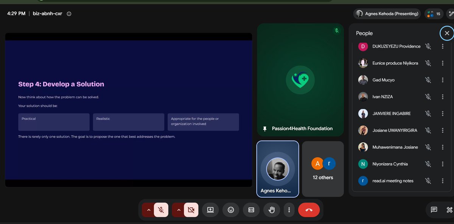Viewport: 454px width, 224px height.
Task: Click Eunice produce Niyikora's profile photo
Action: (363, 63)
